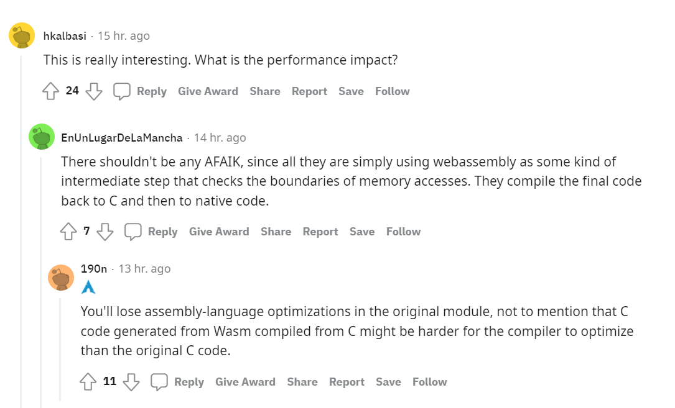
Task: Click reply speech bubble on 190n's comment
Action: click(159, 381)
